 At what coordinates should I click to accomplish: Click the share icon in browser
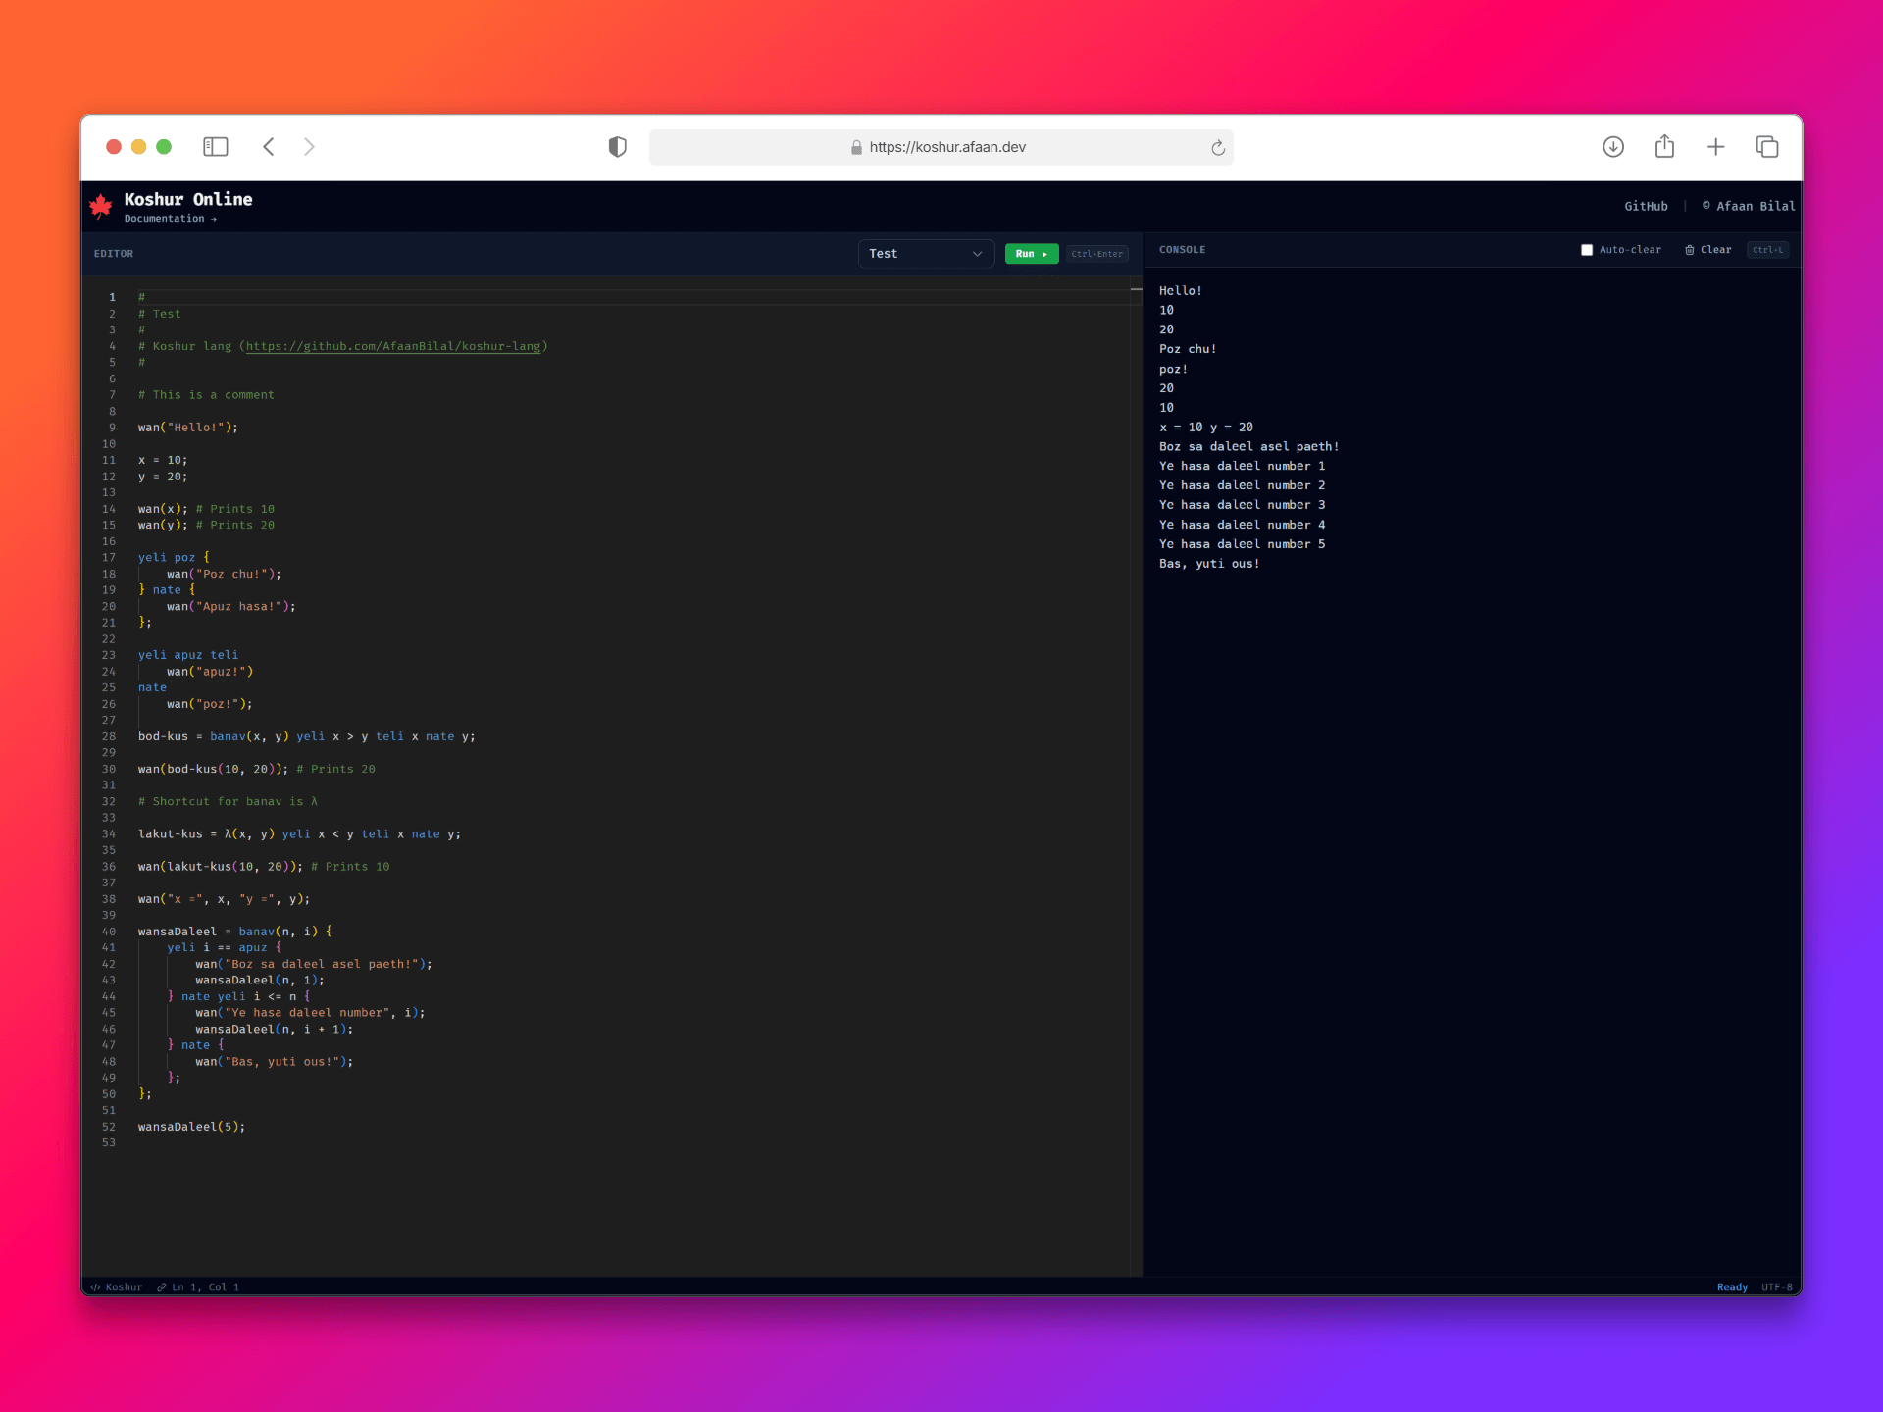click(1664, 147)
